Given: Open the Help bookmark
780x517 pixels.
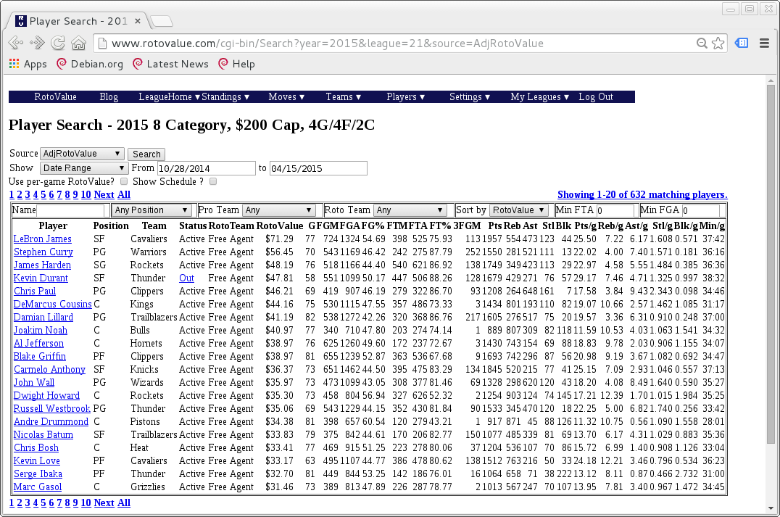Looking at the screenshot, I should (x=237, y=64).
